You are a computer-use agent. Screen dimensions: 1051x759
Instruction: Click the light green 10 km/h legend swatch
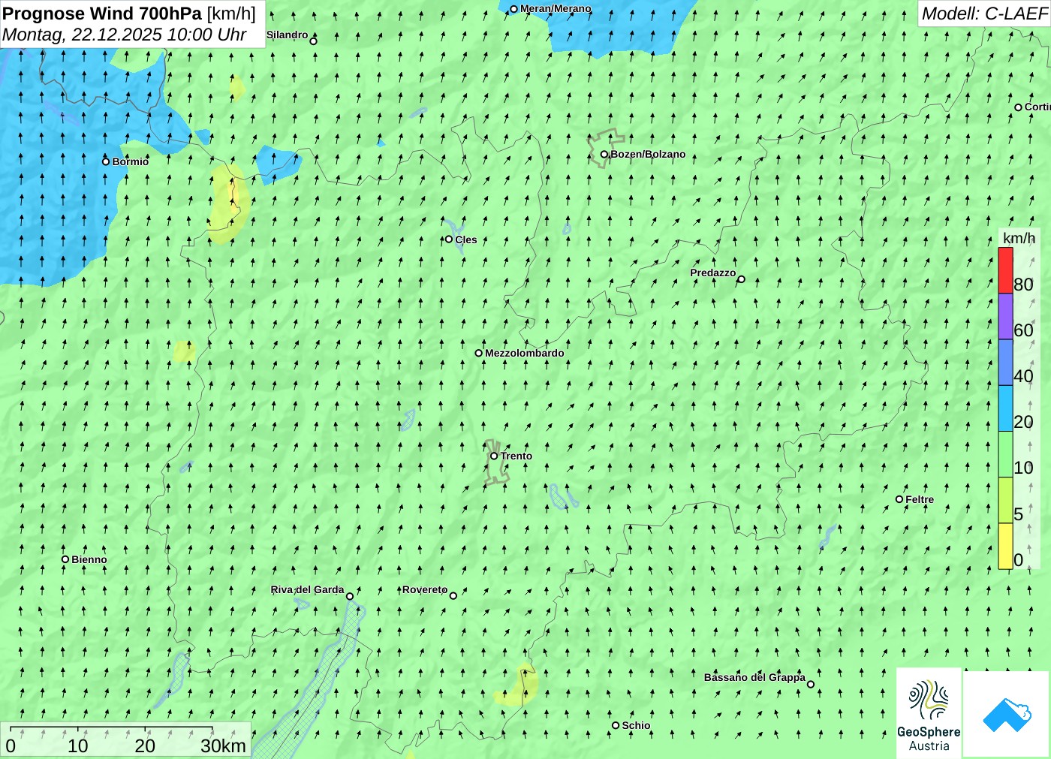[x=1005, y=454]
